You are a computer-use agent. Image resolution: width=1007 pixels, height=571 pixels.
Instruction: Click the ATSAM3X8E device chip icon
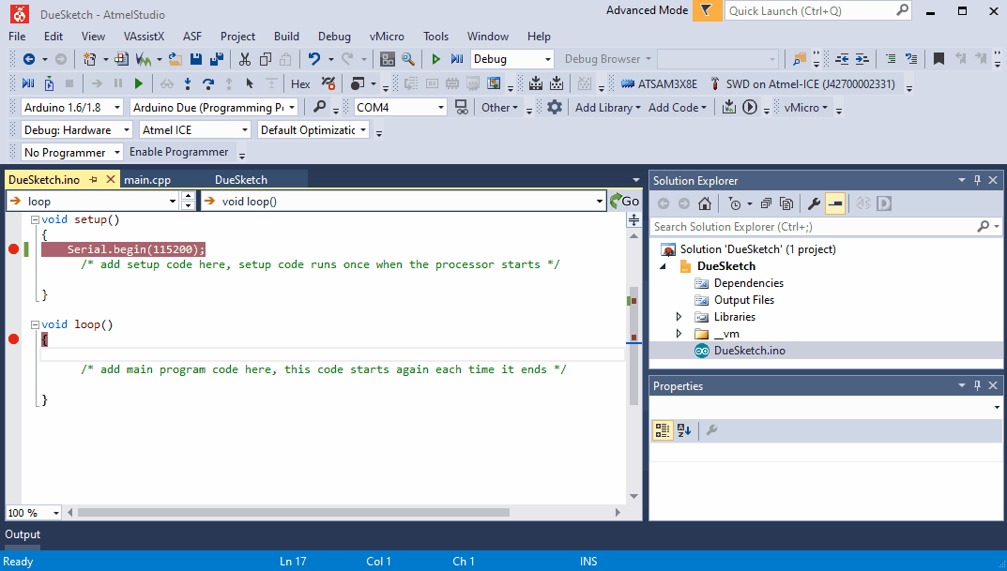(x=628, y=83)
